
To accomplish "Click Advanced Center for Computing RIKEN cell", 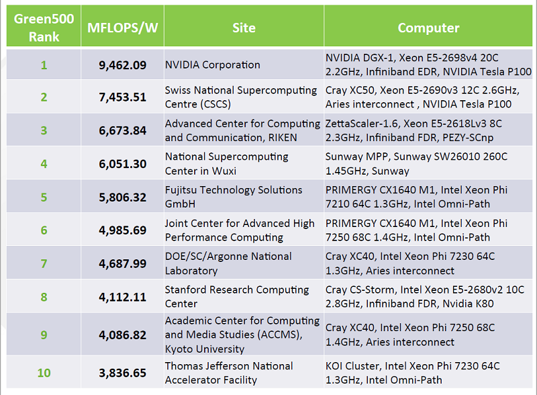I will 244,130.
